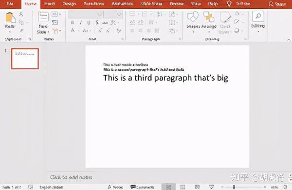Image resolution: width=292 pixels, height=190 pixels.
Task: Toggle Bold formatting
Action: (x=73, y=23)
